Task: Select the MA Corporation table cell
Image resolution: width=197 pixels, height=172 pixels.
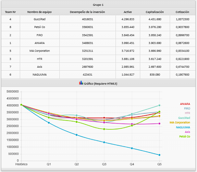Action: pos(40,51)
